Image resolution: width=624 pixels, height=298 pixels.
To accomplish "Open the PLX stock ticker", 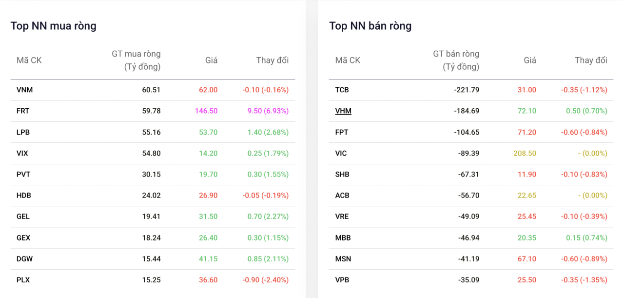I will click(x=23, y=280).
